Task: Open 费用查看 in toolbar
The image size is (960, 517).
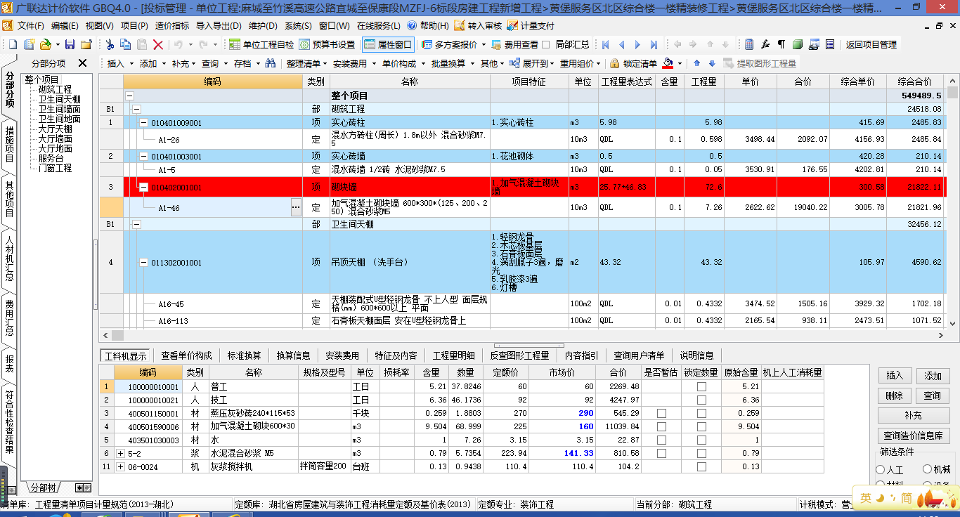Action: pyautogui.click(x=514, y=44)
